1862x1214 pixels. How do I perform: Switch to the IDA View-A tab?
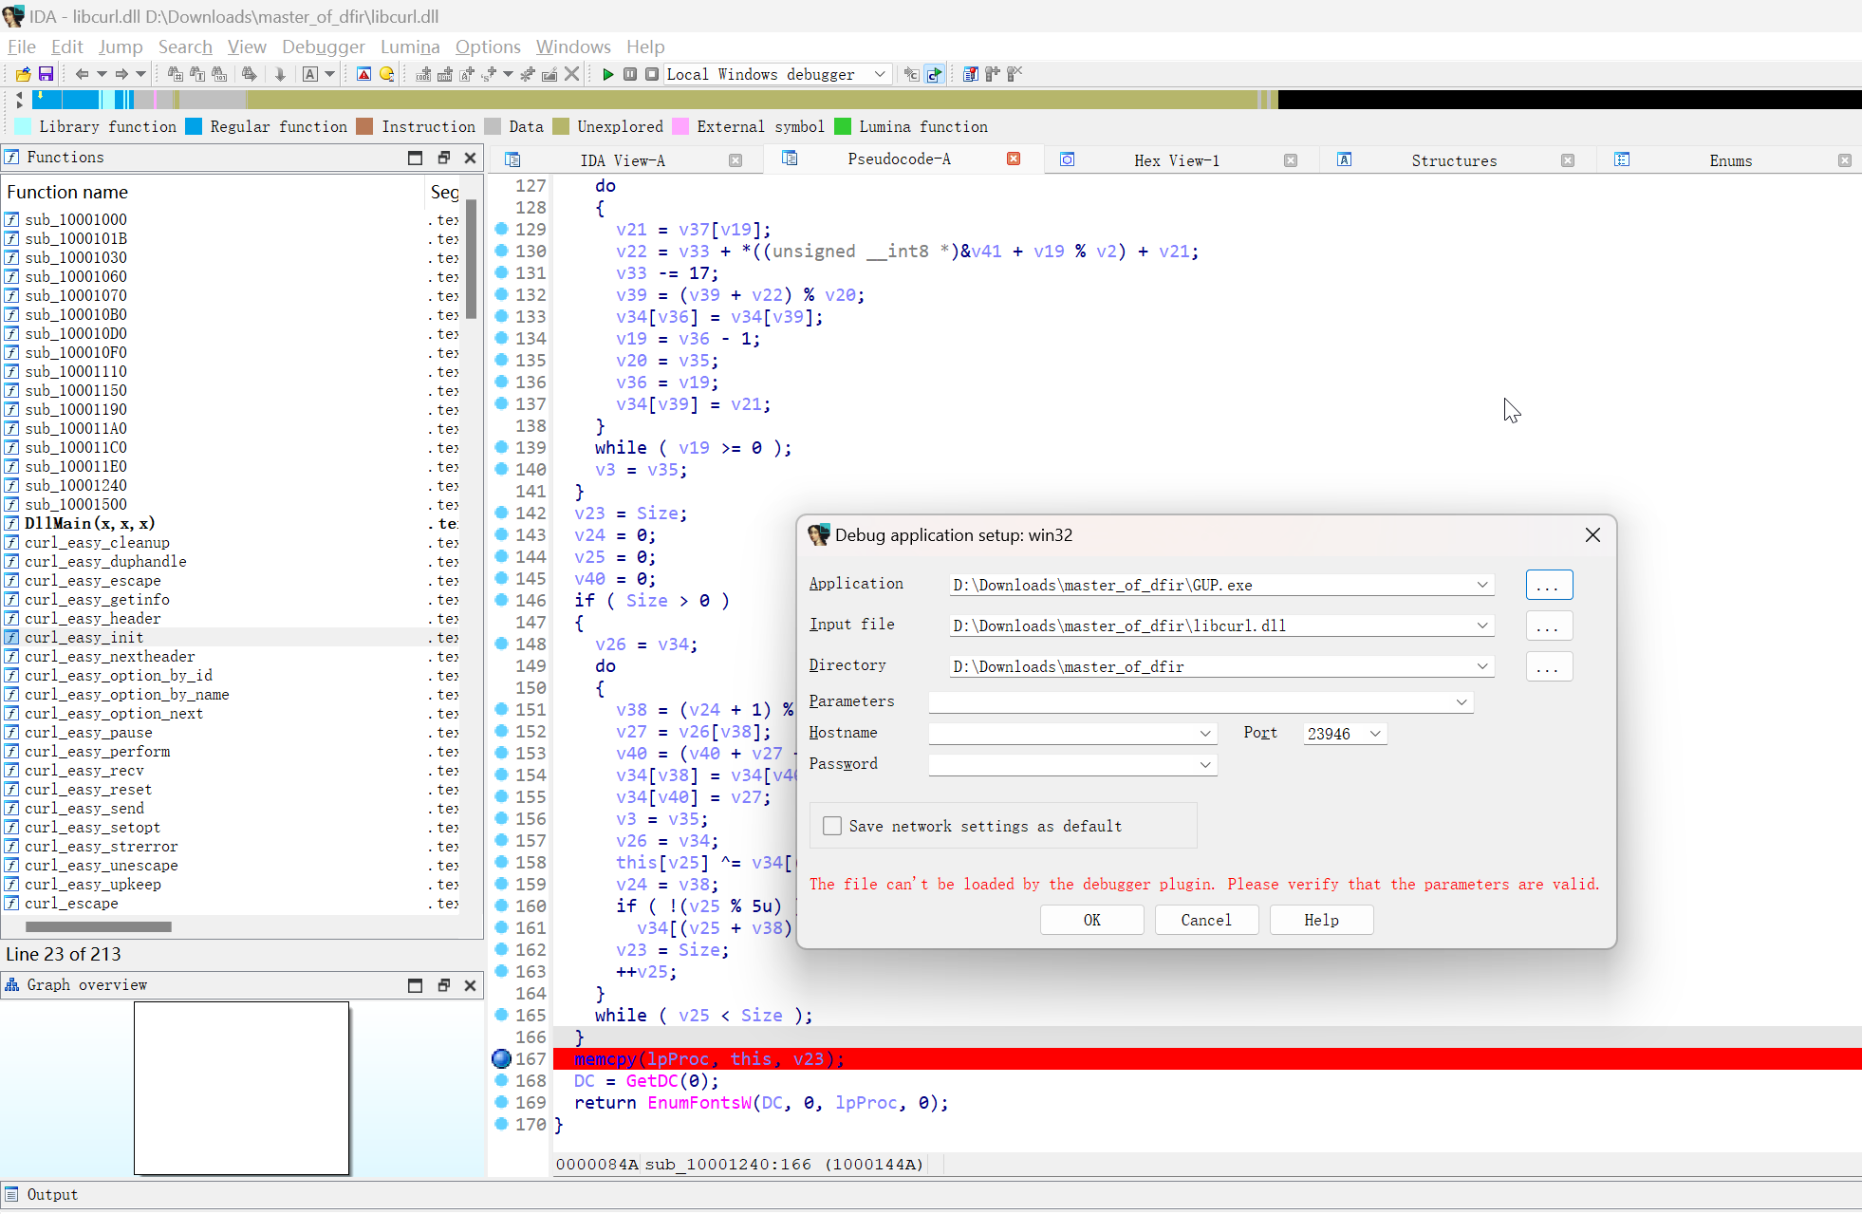623,160
